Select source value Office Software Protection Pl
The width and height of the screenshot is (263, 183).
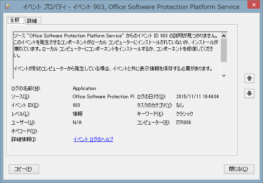(103, 97)
